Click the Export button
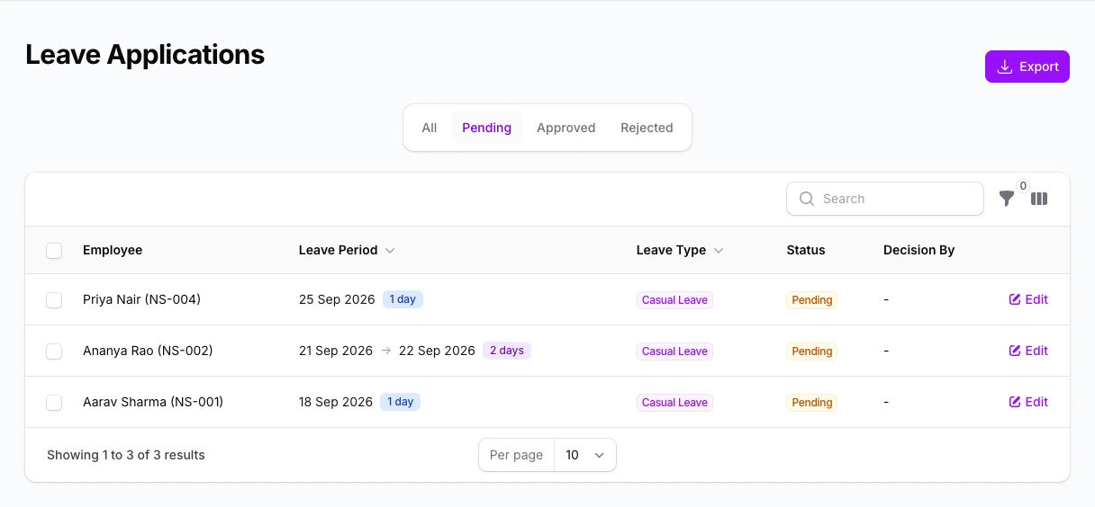The image size is (1095, 507). coord(1027,67)
